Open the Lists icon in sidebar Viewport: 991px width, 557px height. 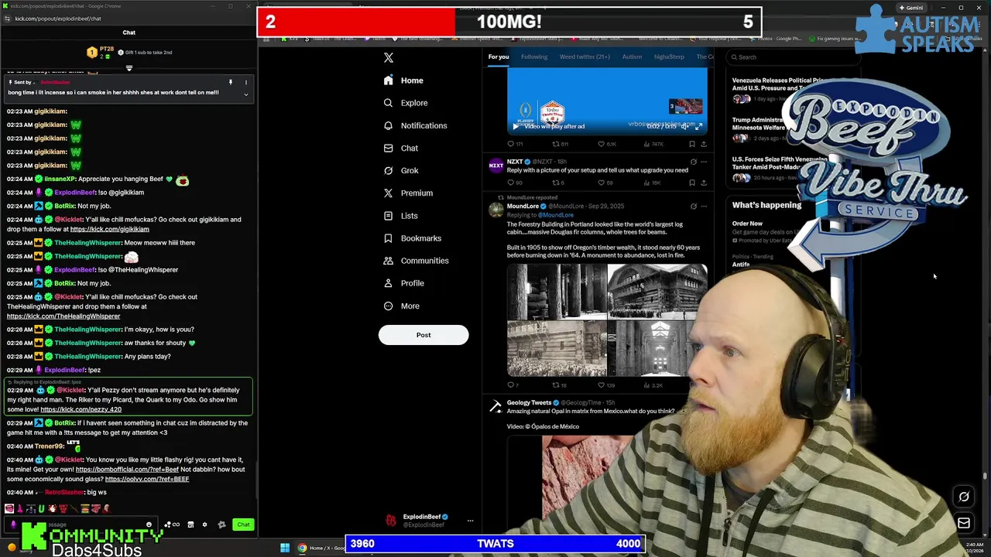tap(389, 216)
